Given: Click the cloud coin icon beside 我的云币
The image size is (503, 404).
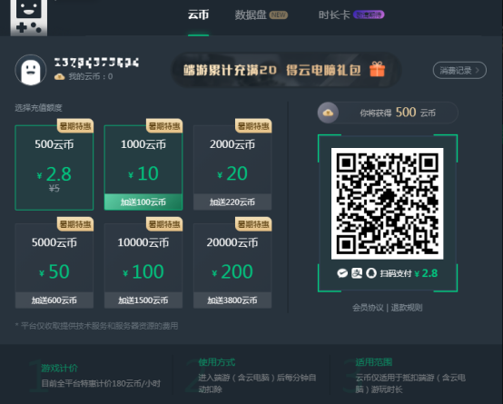Looking at the screenshot, I should pos(60,76).
